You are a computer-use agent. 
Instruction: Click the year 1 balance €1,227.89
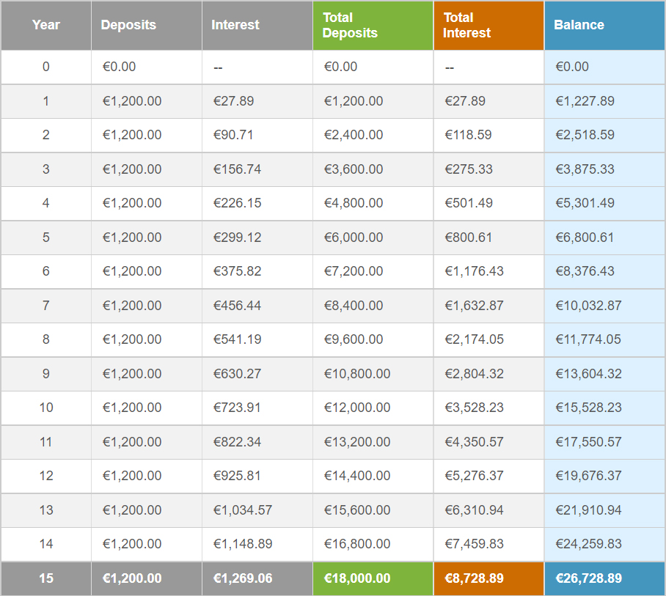click(x=585, y=101)
